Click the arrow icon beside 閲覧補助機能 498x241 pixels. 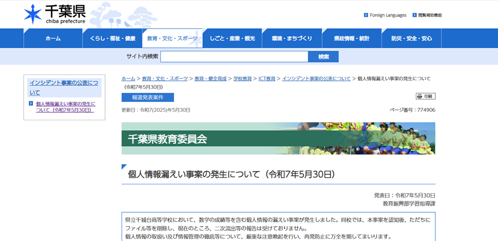[x=414, y=15]
